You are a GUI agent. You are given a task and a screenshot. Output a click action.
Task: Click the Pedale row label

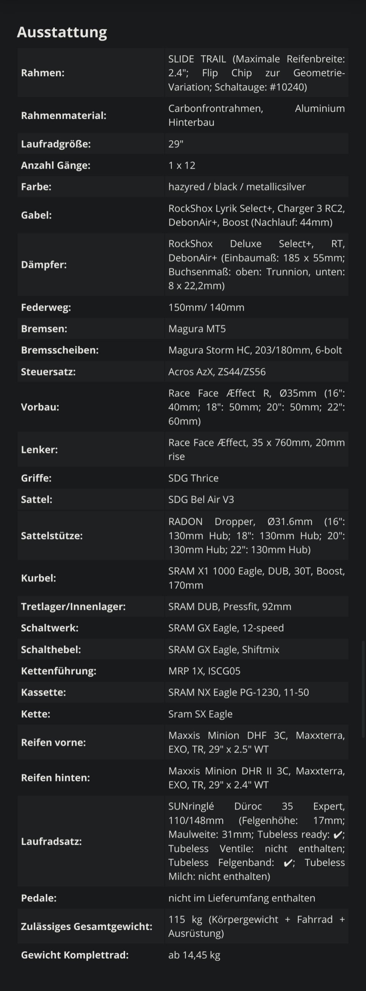[39, 898]
